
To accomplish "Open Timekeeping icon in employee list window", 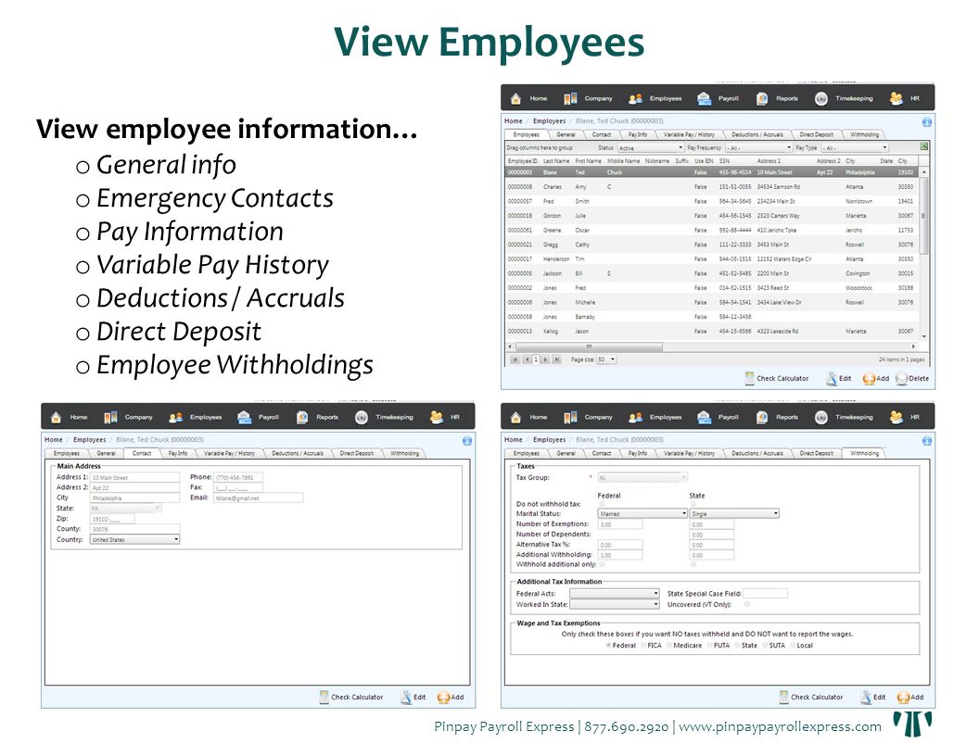I will 821,98.
